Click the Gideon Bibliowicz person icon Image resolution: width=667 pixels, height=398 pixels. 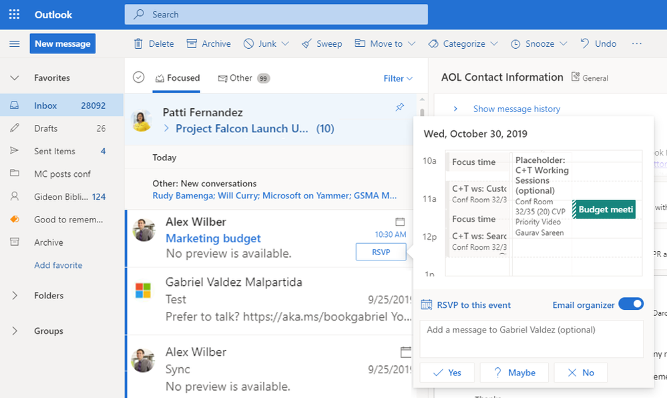tap(15, 196)
